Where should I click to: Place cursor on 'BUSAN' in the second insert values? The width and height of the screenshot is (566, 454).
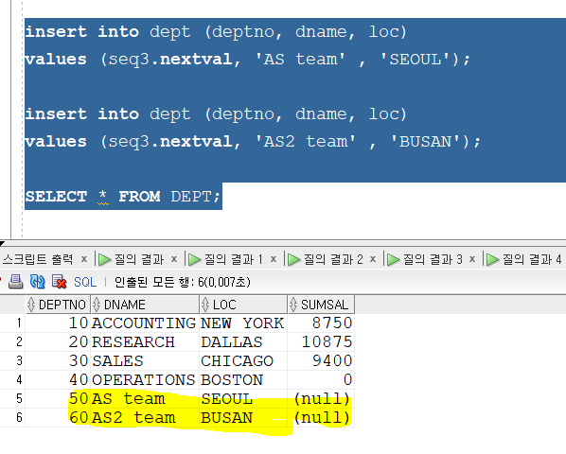(425, 141)
